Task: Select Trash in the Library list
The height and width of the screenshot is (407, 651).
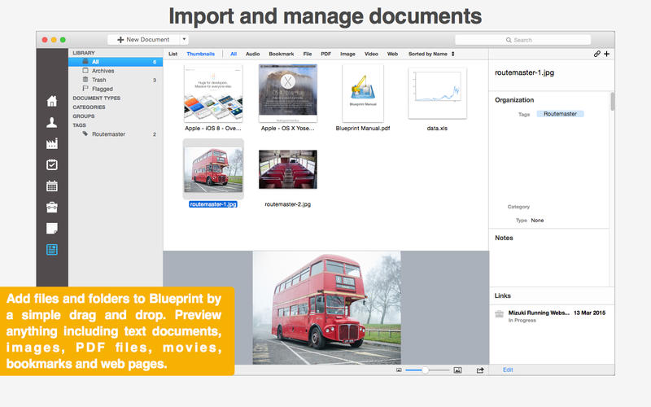Action: pyautogui.click(x=98, y=80)
